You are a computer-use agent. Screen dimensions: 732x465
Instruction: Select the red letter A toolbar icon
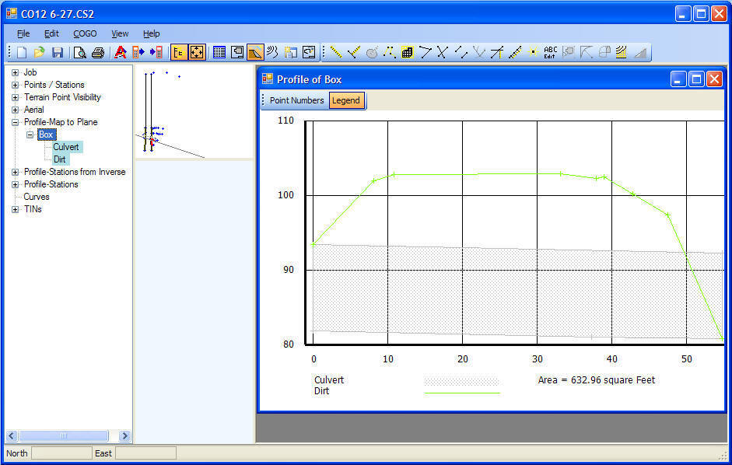121,53
